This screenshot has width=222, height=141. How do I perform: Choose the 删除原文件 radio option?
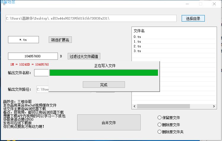click(x=160, y=125)
